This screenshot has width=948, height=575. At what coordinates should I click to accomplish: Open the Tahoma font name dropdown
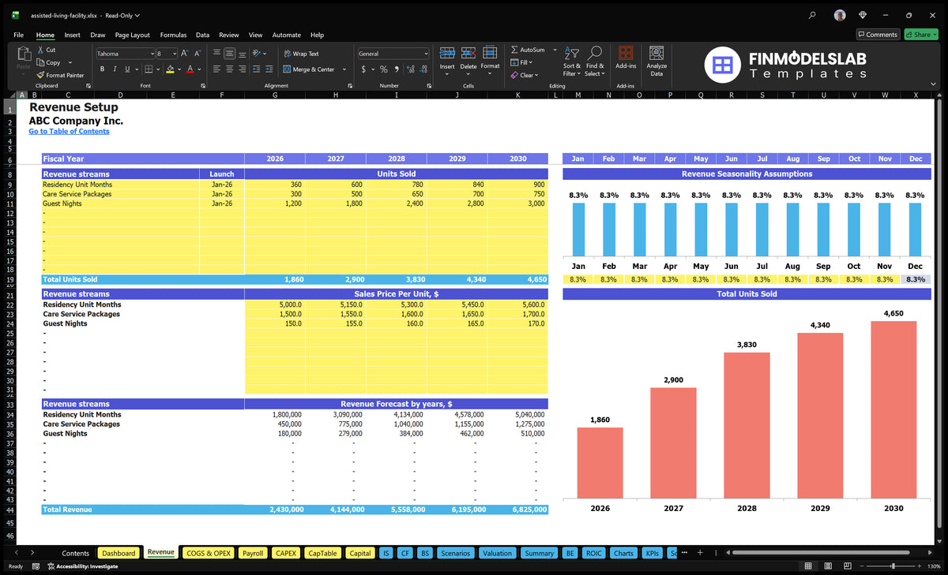[151, 54]
